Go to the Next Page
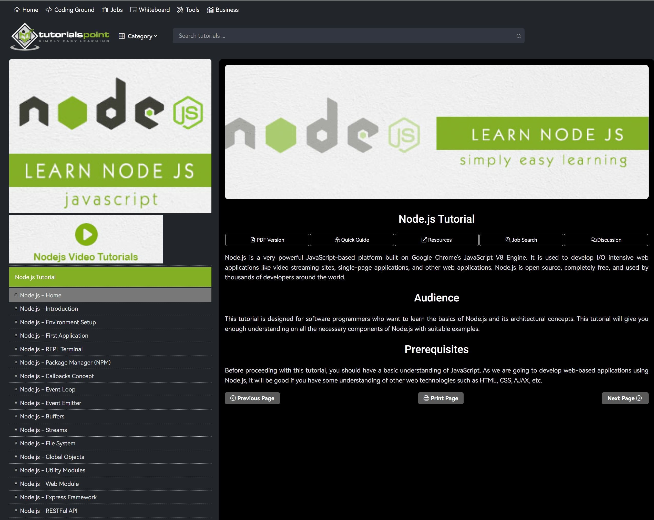This screenshot has width=654, height=520. (624, 398)
